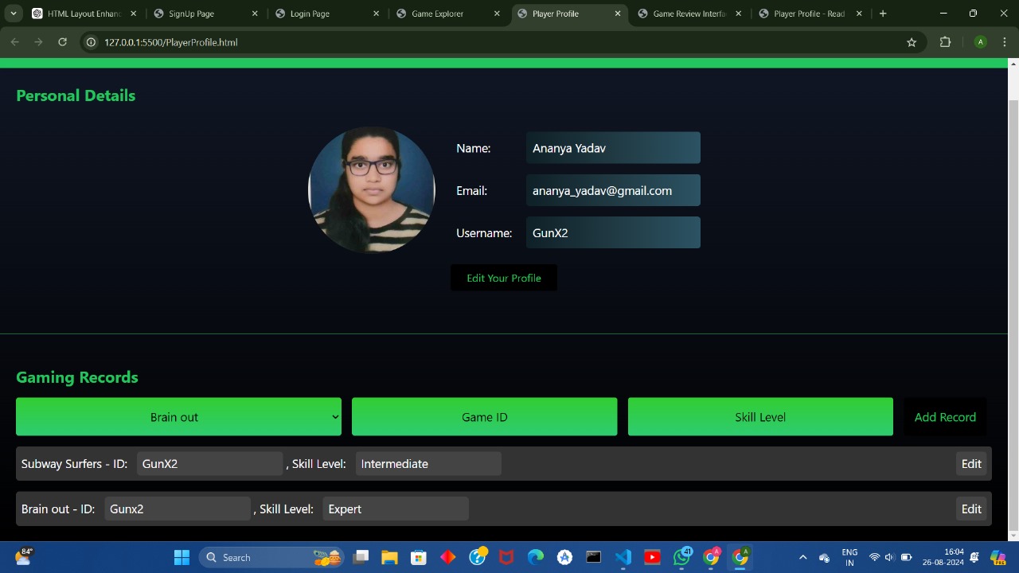The height and width of the screenshot is (573, 1019).
Task: Click the Brain out ID field Gunx2
Action: (178, 509)
